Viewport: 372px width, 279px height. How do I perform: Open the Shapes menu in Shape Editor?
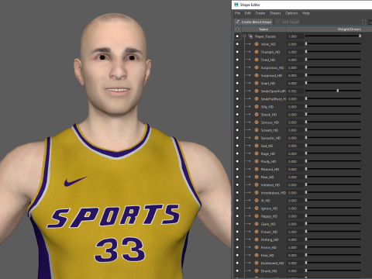275,13
